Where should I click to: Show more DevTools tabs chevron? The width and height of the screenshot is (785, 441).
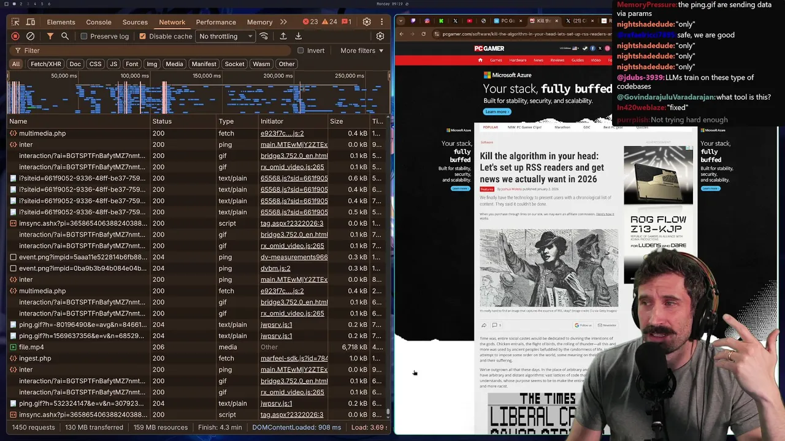pyautogui.click(x=283, y=22)
